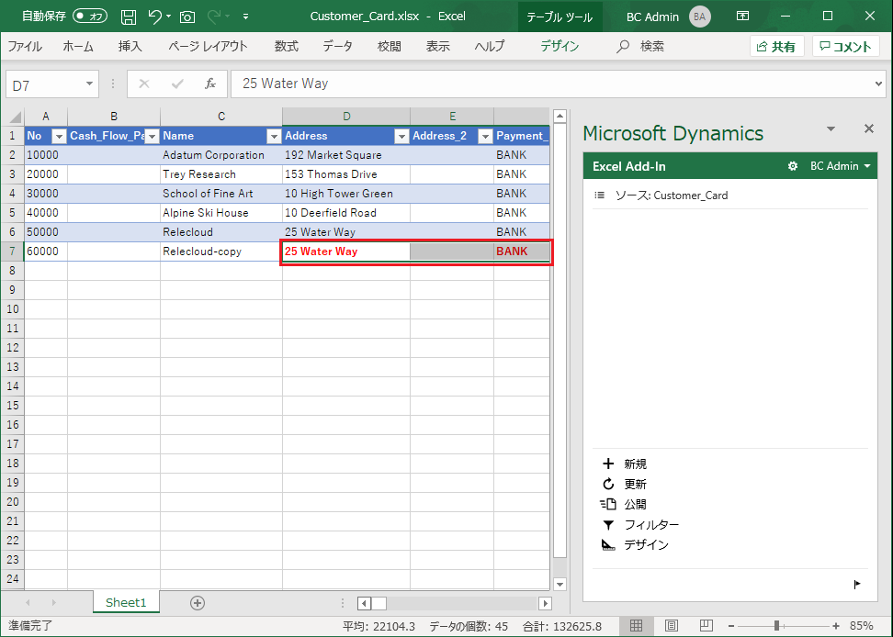Click デザイン in the add-in pane
The height and width of the screenshot is (637, 893).
(636, 545)
